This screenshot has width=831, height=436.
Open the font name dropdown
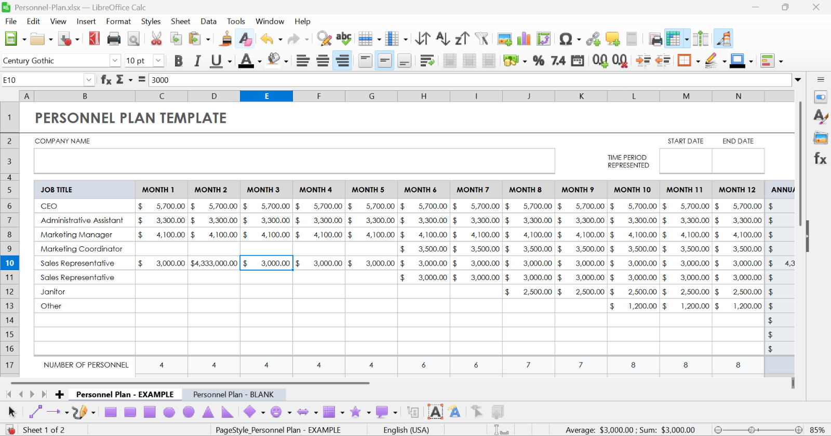(115, 61)
